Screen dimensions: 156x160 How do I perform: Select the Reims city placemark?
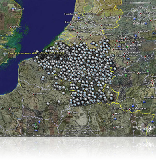point(69,113)
